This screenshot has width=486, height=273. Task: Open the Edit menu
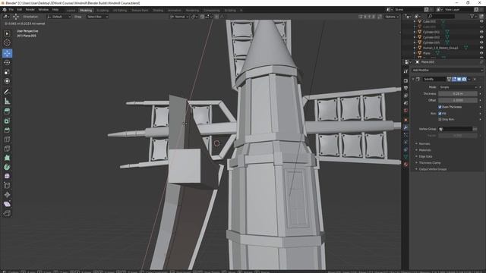[20, 10]
